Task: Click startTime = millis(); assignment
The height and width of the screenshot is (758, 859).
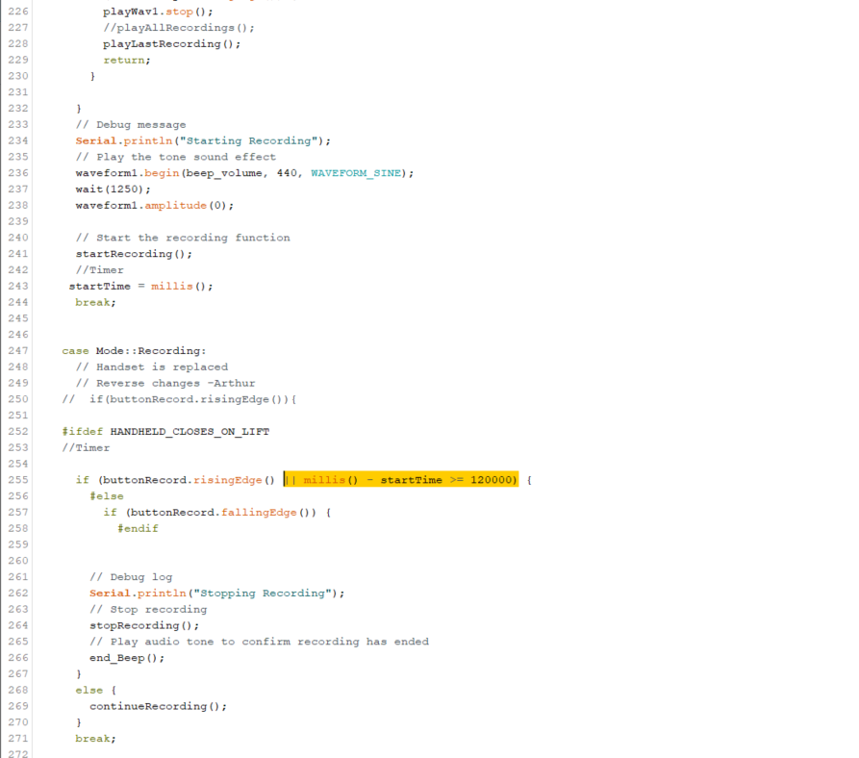Action: [x=140, y=287]
